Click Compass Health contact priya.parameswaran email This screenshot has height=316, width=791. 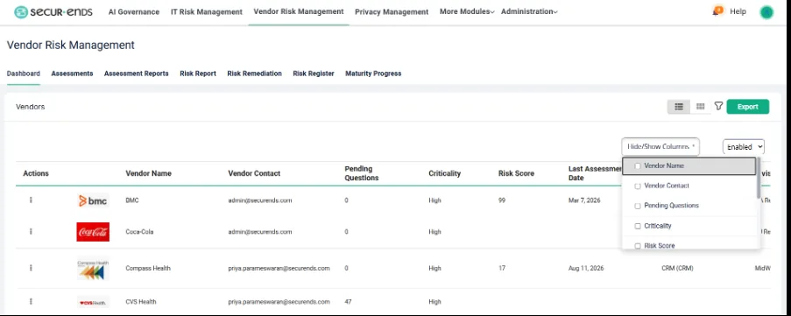point(279,269)
